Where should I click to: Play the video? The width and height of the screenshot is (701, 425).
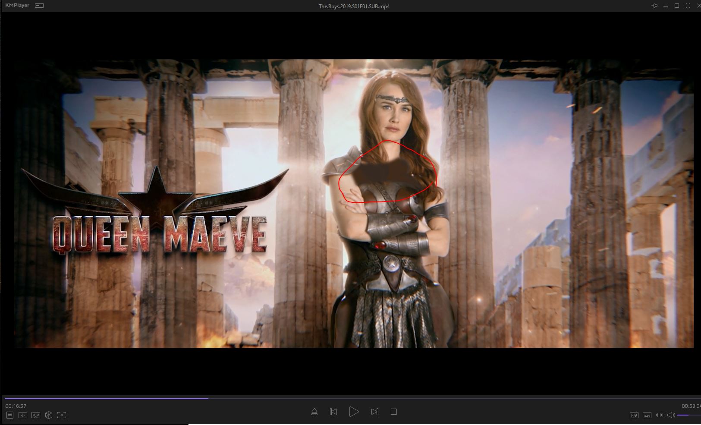[x=354, y=412]
